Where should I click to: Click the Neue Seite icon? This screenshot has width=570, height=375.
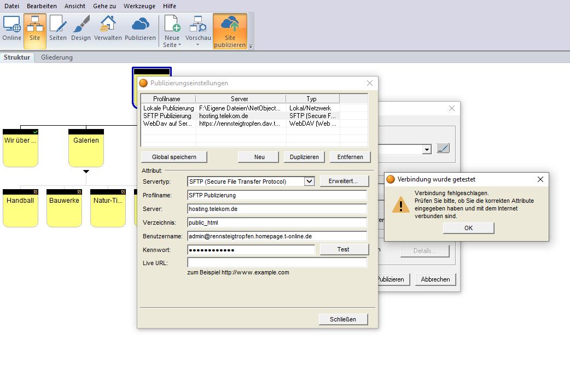[x=172, y=25]
